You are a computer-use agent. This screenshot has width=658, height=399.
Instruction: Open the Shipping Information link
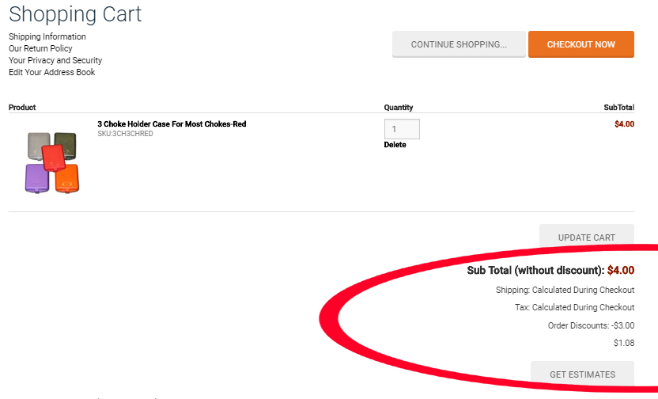click(47, 36)
